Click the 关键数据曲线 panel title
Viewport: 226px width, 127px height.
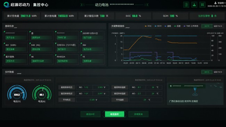[118, 26]
